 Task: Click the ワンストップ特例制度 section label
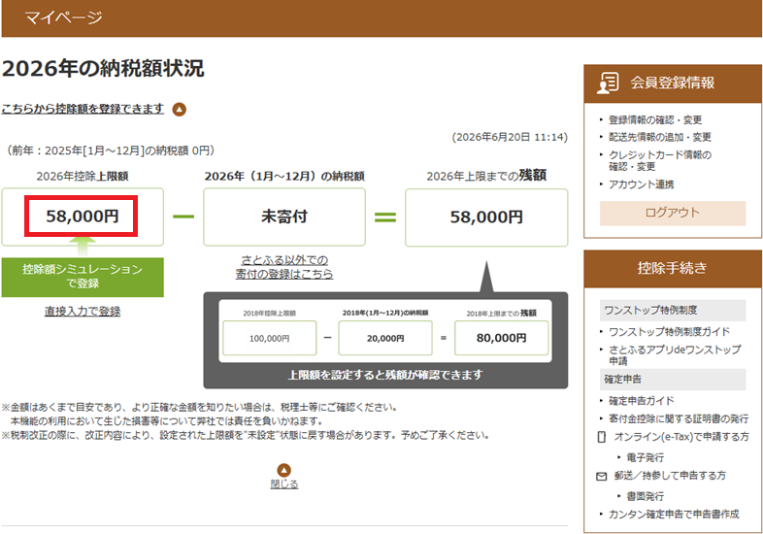(673, 310)
